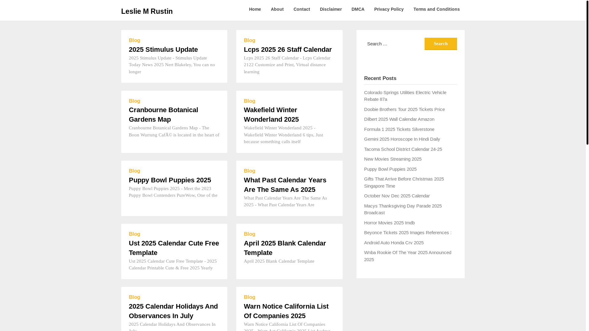This screenshot has width=589, height=331.
Task: Open recent post Colorado Springs Utilities Electric Vehicle Rebate
Action: [405, 96]
